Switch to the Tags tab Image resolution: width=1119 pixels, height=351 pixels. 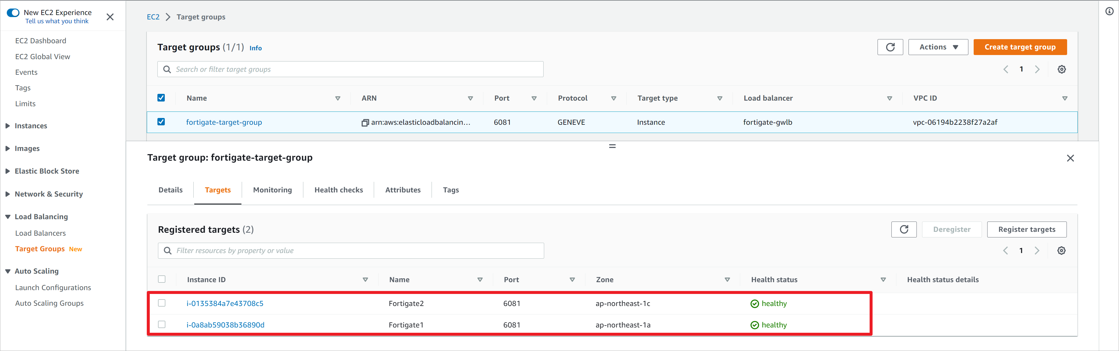point(451,190)
